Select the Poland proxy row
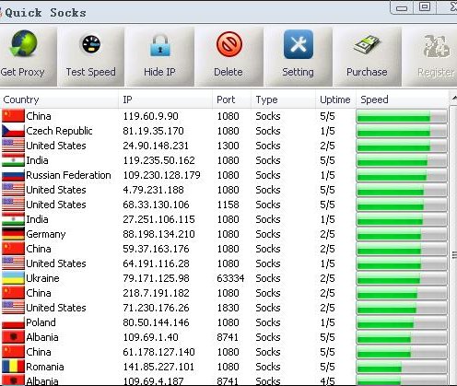 click(x=224, y=322)
